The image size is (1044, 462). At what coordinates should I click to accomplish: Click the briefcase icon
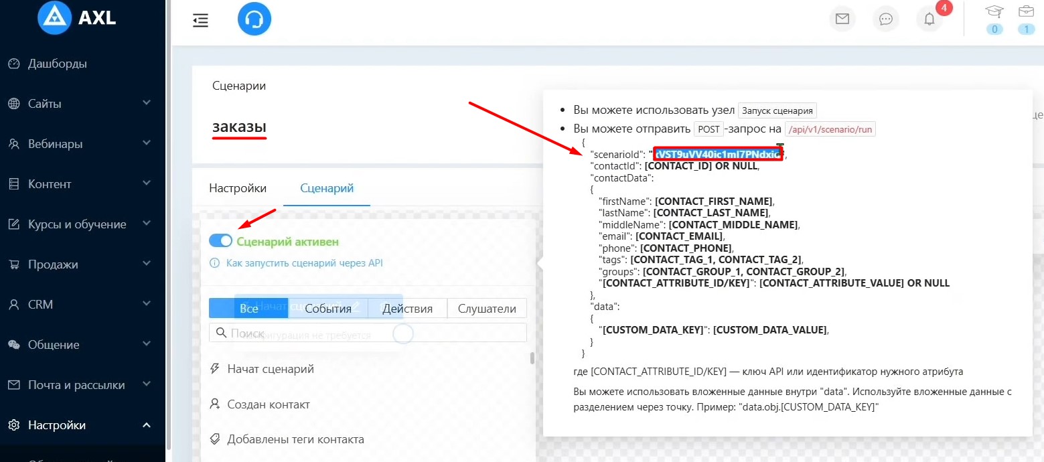1025,11
